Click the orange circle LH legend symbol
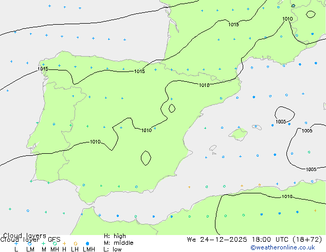 click(x=76, y=243)
